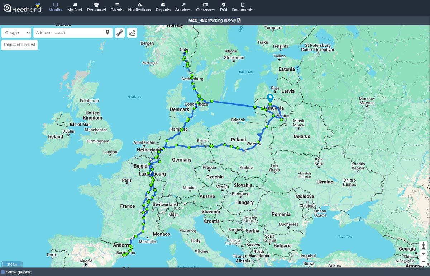
Task: Open the Notifications section
Action: tap(139, 7)
